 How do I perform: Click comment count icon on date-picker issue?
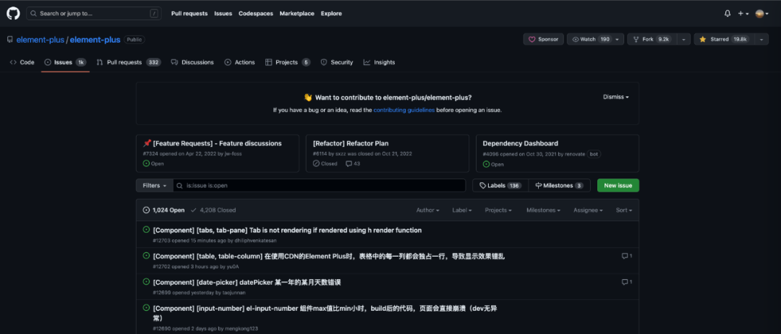pos(626,282)
